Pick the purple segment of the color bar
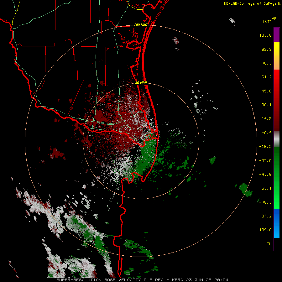Image resolution: width=282 pixels, height=282 pixels. pyautogui.click(x=277, y=35)
